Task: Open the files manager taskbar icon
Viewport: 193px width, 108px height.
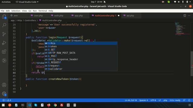Action: [3, 105]
